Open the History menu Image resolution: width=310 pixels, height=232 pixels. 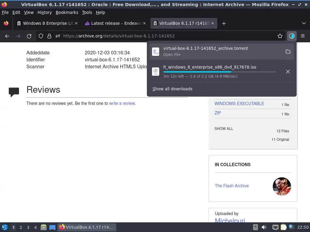point(45,12)
